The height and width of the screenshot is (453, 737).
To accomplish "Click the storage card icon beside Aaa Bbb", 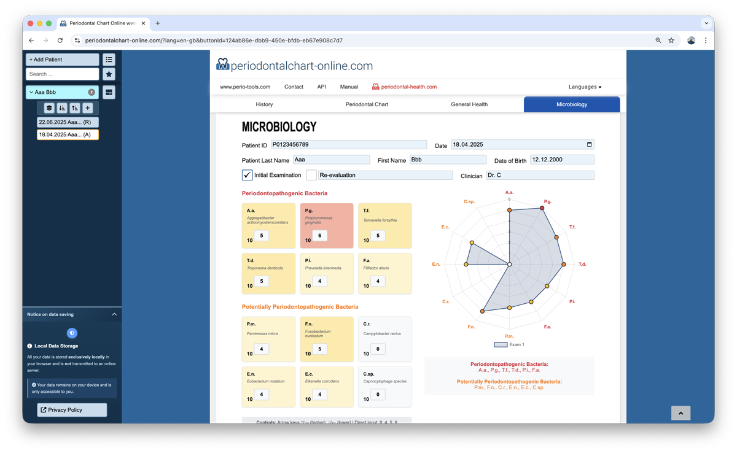I will click(109, 93).
